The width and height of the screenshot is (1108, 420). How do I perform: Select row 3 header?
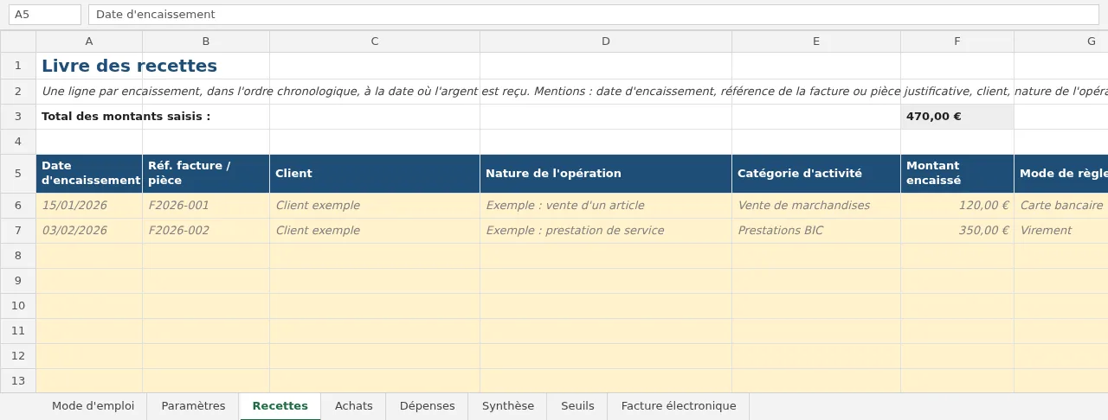[18, 117]
